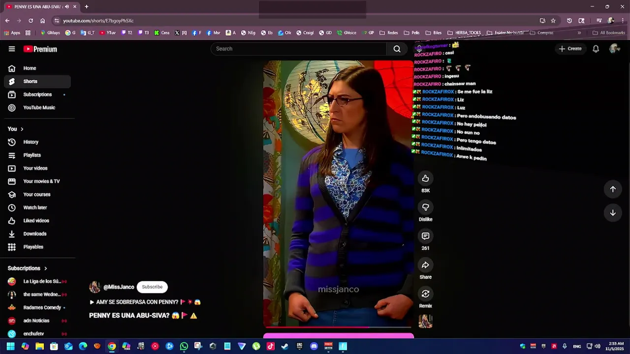Open the YouTube guide hamburger menu
This screenshot has width=630, height=354.
tap(12, 49)
